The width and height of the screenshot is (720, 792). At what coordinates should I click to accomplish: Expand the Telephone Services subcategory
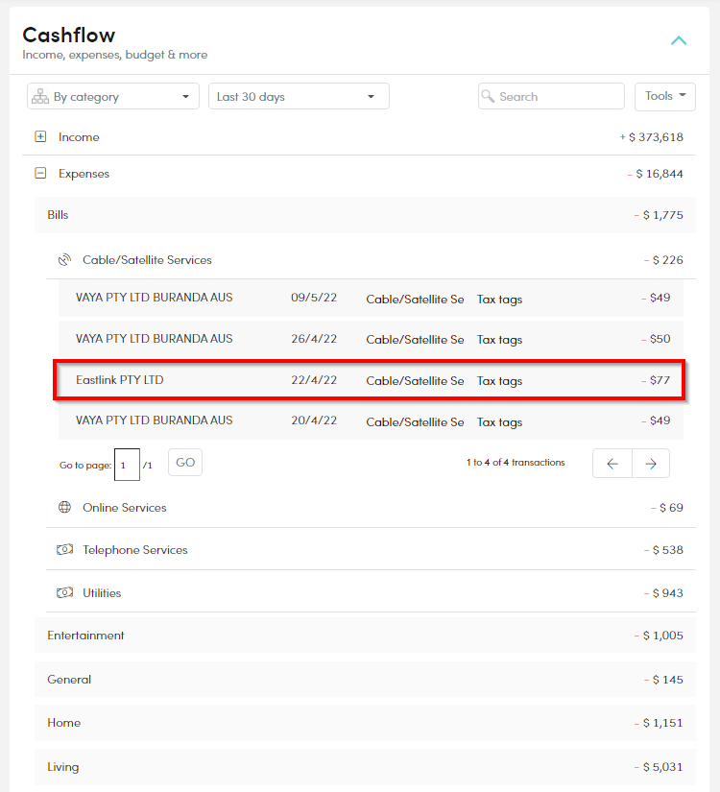point(371,549)
